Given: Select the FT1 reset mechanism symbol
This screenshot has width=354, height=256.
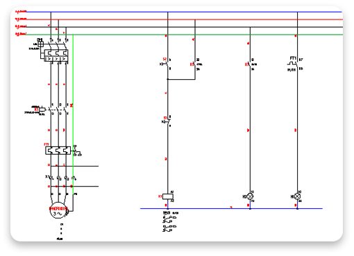Looking at the screenshot, I should tap(77, 151).
